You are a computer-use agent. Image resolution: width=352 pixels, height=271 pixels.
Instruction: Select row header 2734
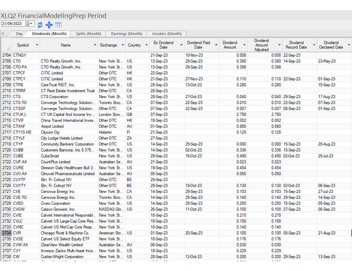(6, 233)
